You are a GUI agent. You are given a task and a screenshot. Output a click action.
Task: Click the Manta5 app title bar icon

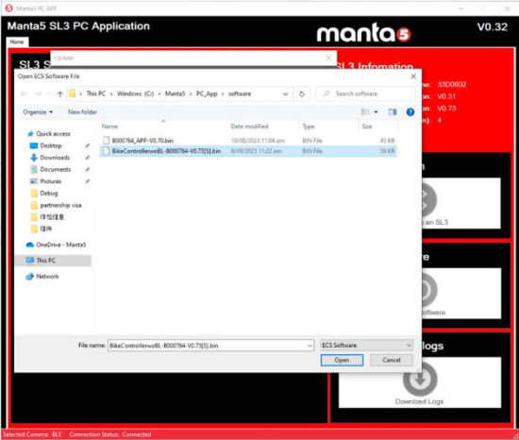click(8, 8)
